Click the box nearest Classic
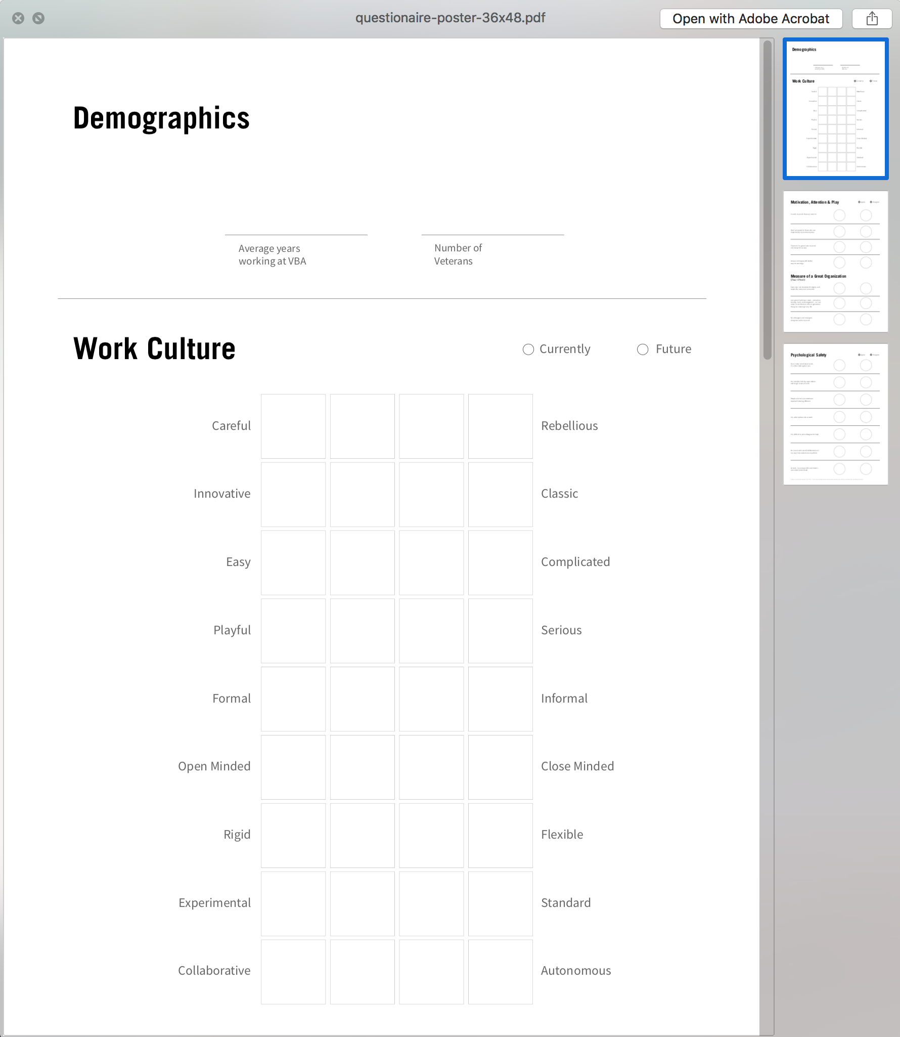The width and height of the screenshot is (900, 1037). (x=500, y=494)
